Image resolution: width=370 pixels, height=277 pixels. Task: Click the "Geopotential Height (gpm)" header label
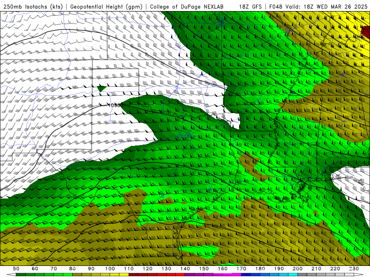pyautogui.click(x=106, y=6)
